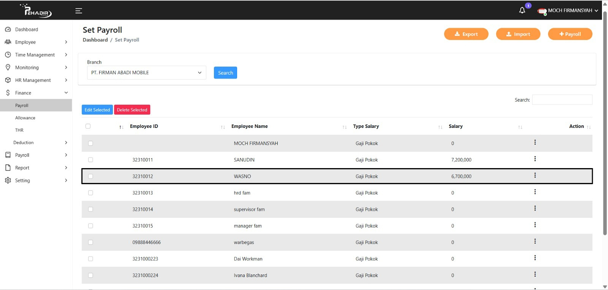Expand the Time Management sidebar menu
608x290 pixels.
click(35, 55)
